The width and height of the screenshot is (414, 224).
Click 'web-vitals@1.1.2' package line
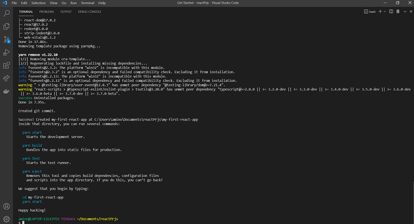[x=40, y=38]
